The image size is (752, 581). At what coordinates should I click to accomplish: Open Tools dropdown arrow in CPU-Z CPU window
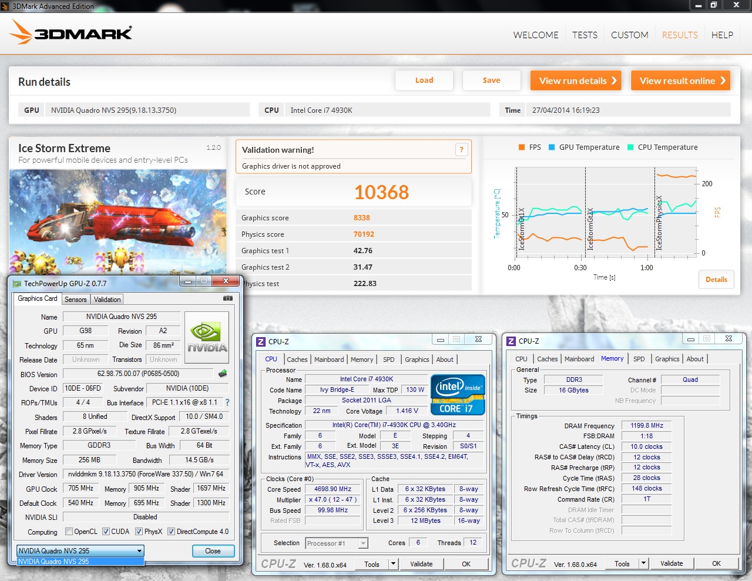click(x=394, y=564)
